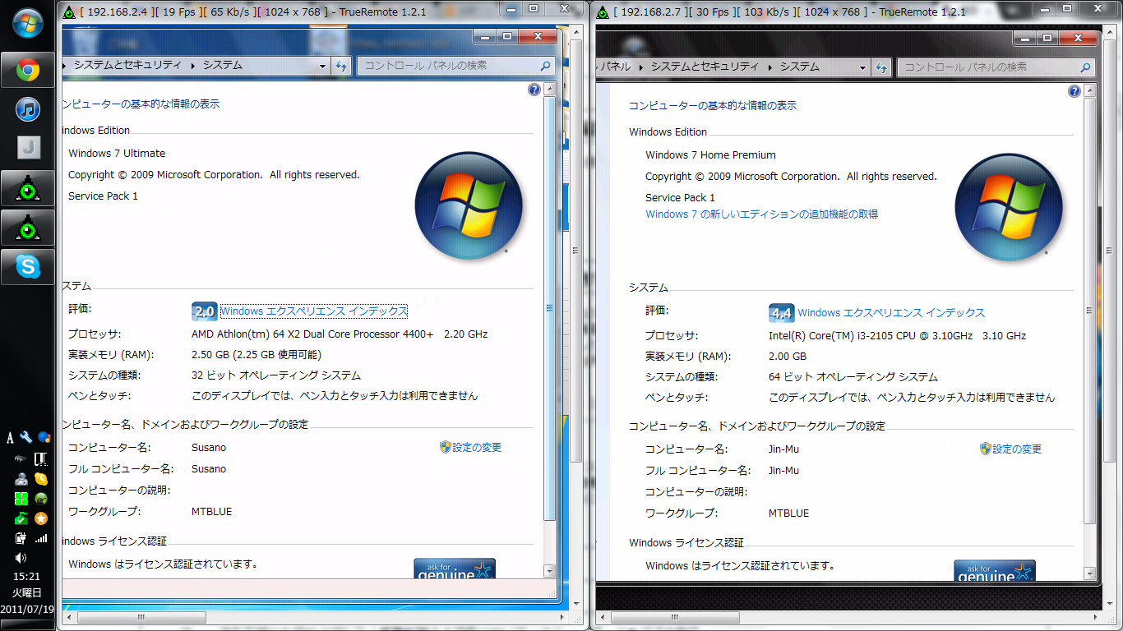This screenshot has width=1123, height=631.
Task: Click the green bird tray icon
Action: click(40, 499)
